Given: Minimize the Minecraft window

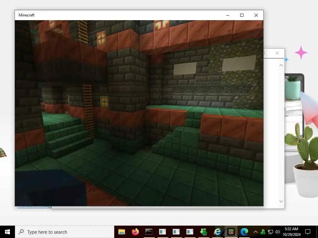Looking at the screenshot, I should coord(228,15).
